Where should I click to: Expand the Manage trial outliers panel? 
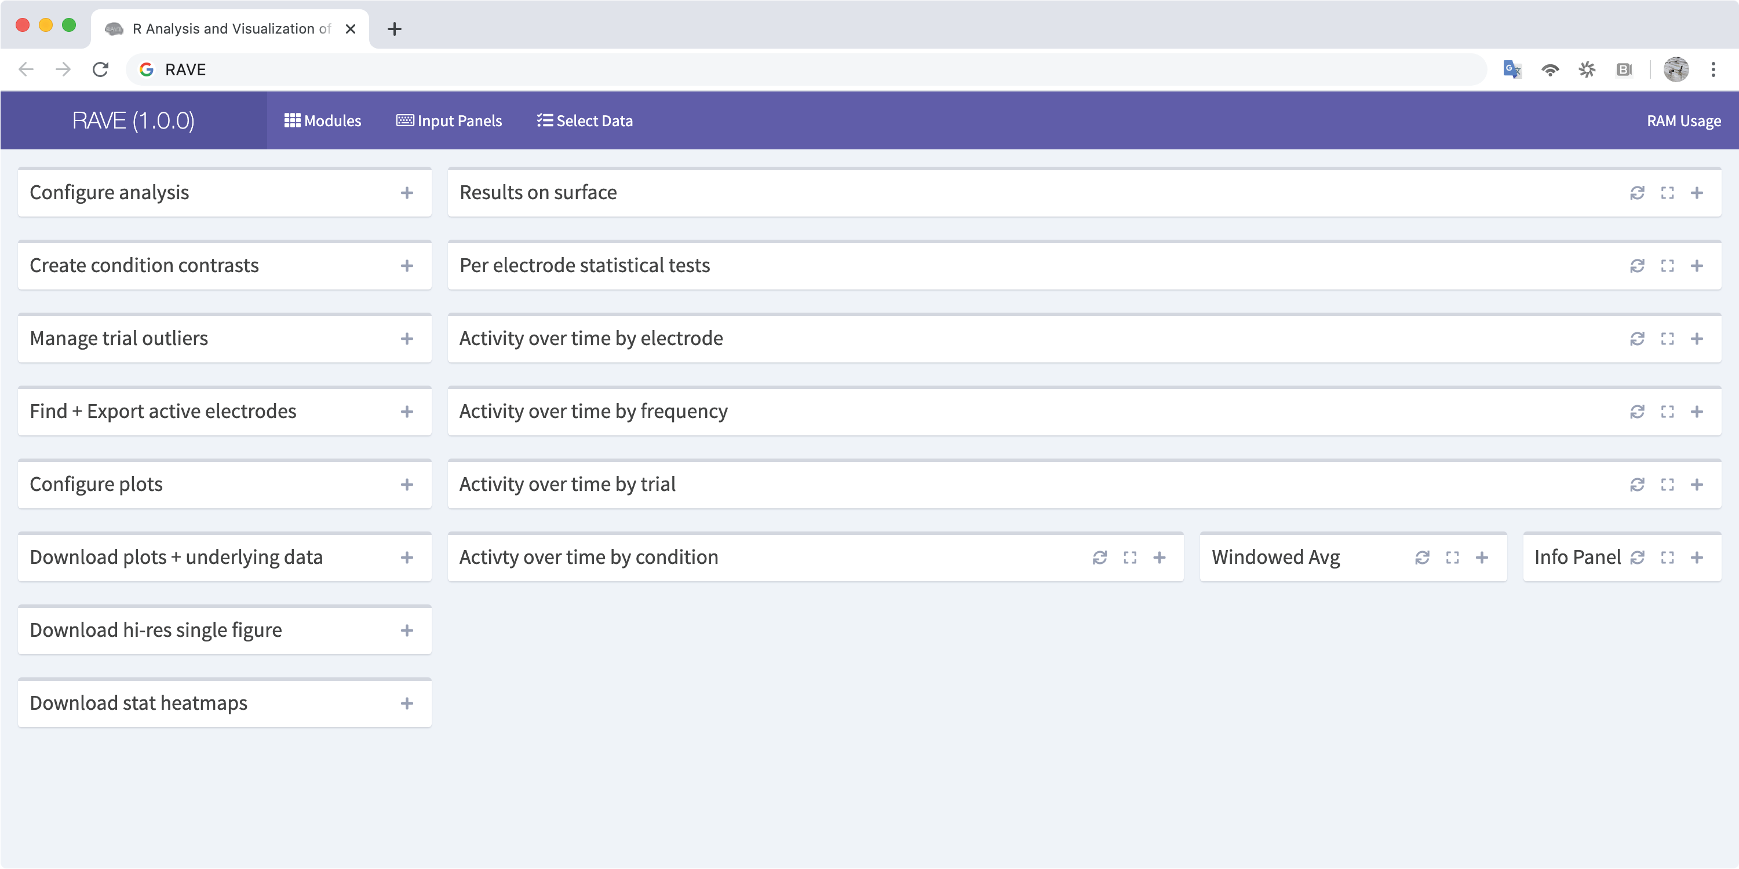click(x=406, y=339)
